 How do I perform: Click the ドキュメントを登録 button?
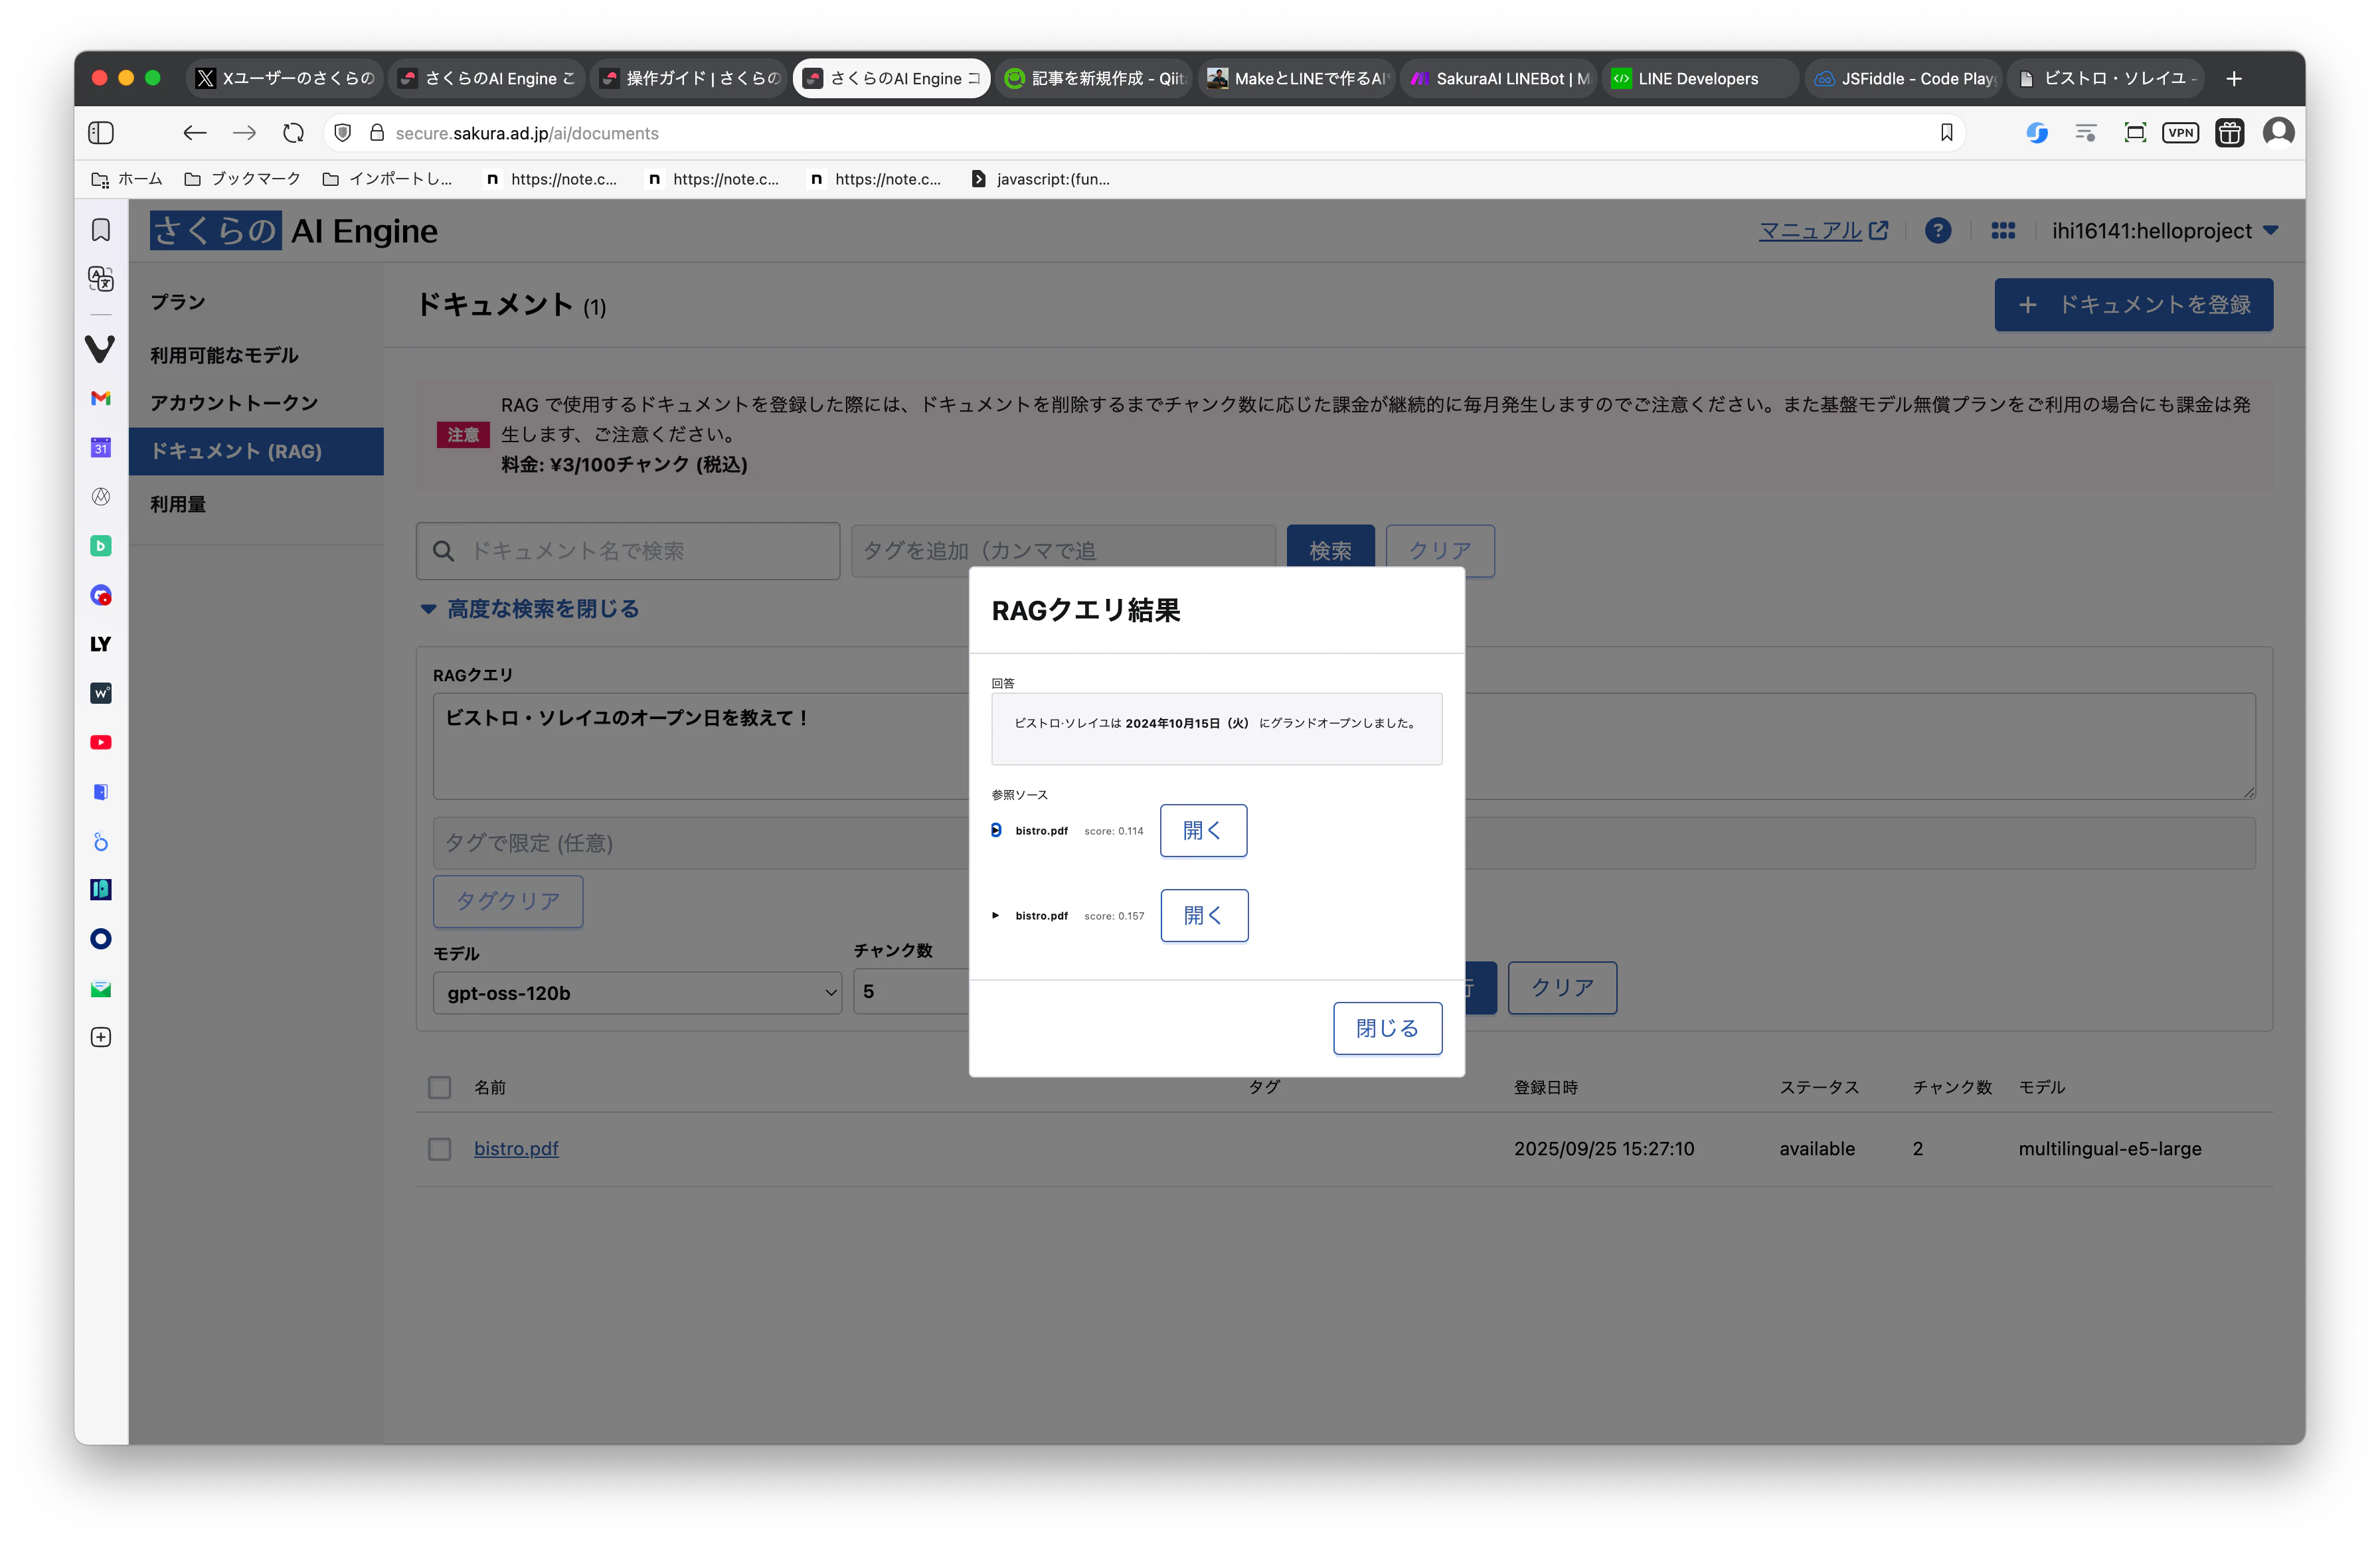pos(2133,305)
